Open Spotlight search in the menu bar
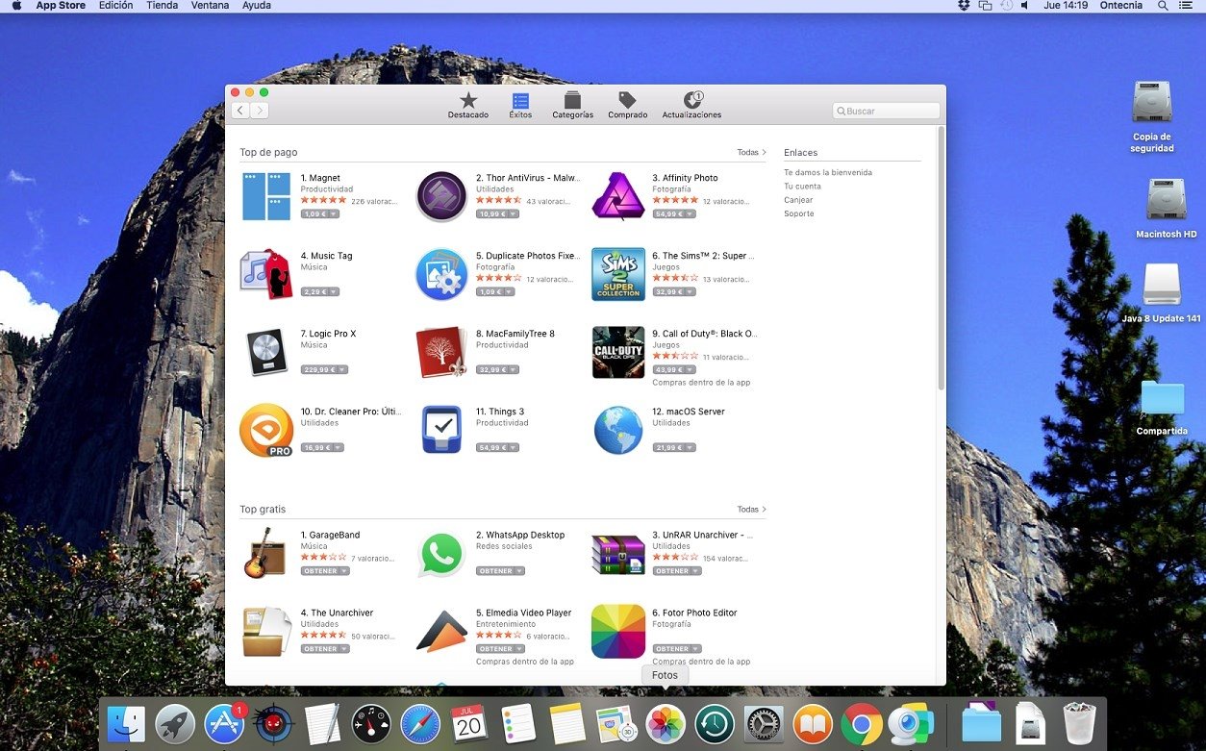The image size is (1206, 751). [x=1163, y=6]
